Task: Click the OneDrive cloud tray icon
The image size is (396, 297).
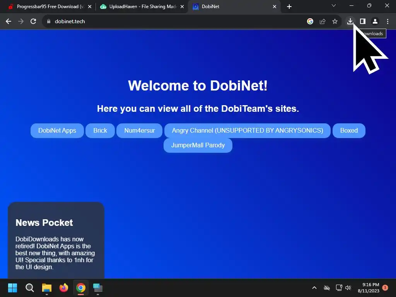Action: (327, 288)
